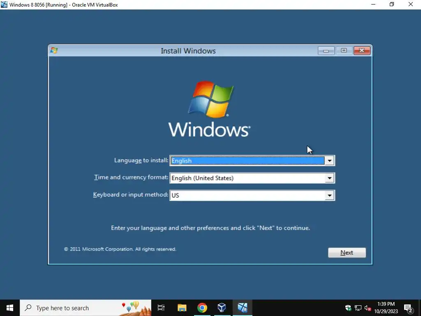This screenshot has height=316, width=421.
Task: Click the VirtualBox icon in the VM title bar
Action: (x=4, y=5)
